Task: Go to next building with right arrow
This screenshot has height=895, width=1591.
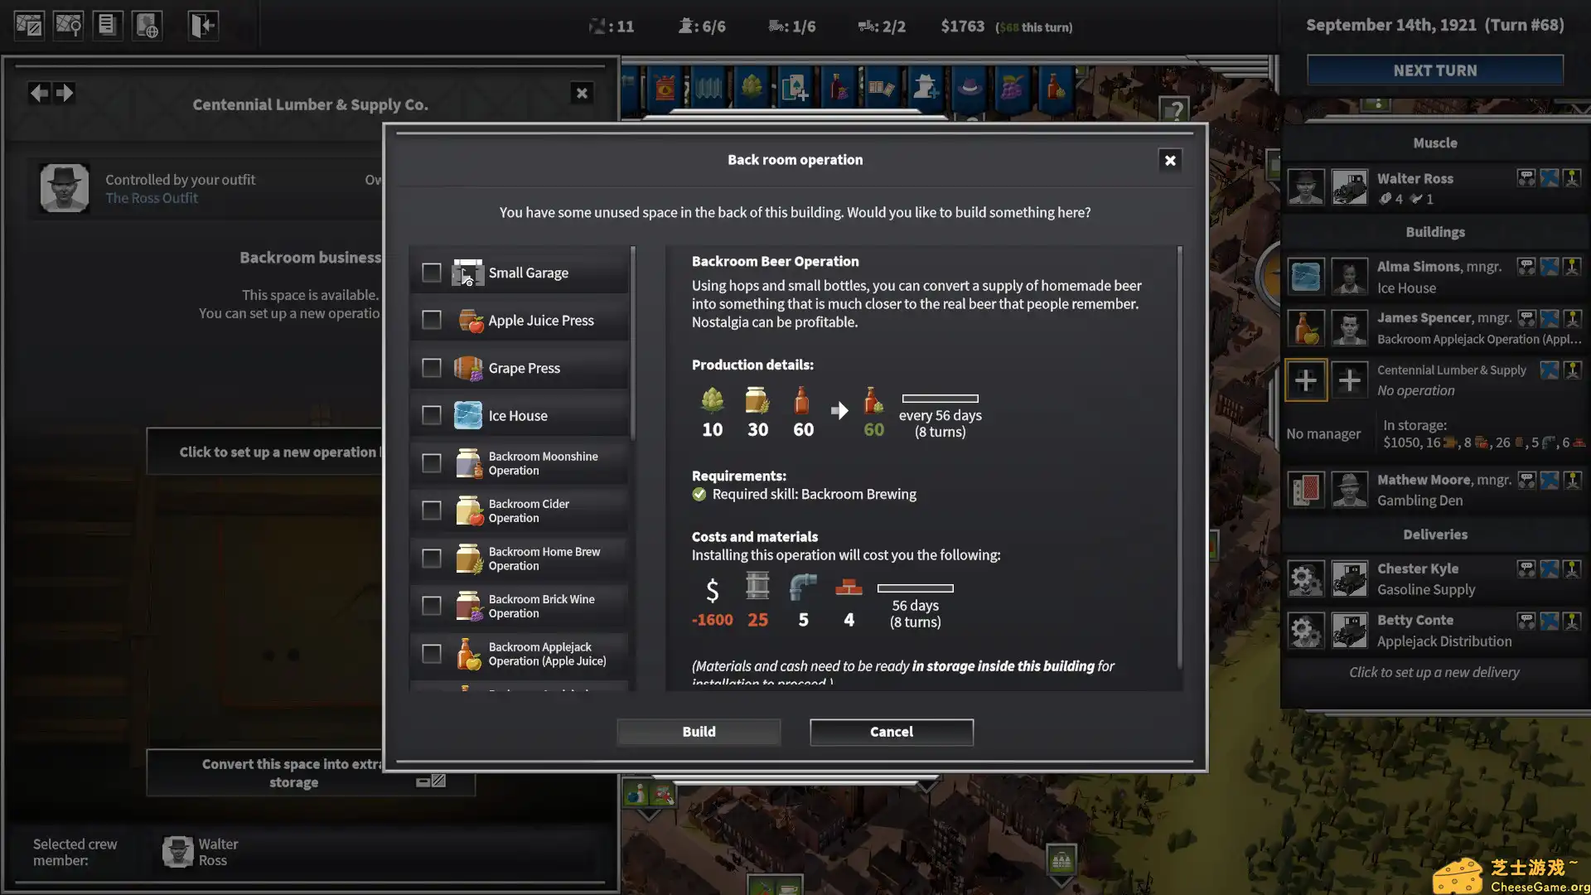Action: pyautogui.click(x=65, y=93)
